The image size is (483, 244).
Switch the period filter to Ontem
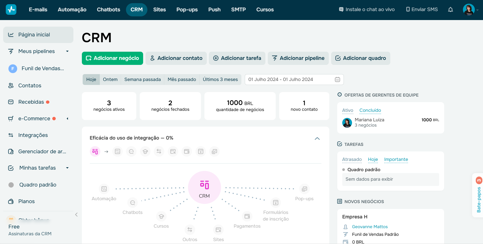point(110,79)
